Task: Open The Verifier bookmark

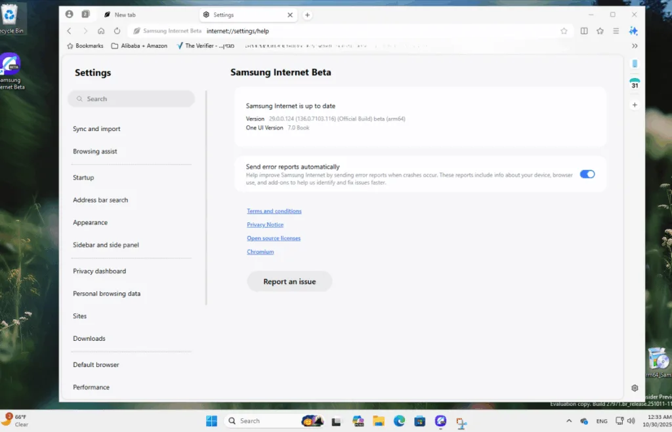Action: pyautogui.click(x=205, y=46)
